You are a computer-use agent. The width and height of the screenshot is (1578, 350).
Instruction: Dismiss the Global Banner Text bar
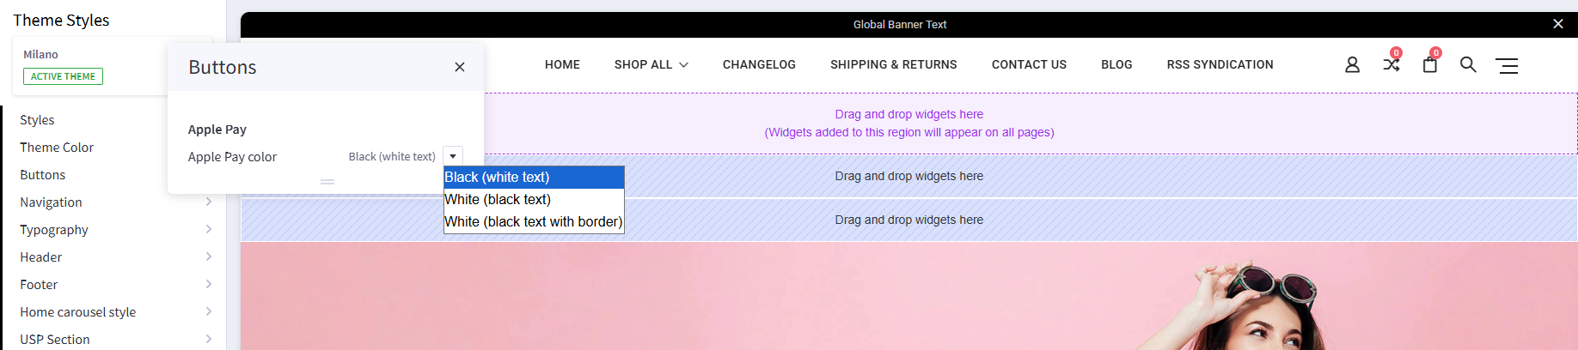tap(1557, 24)
